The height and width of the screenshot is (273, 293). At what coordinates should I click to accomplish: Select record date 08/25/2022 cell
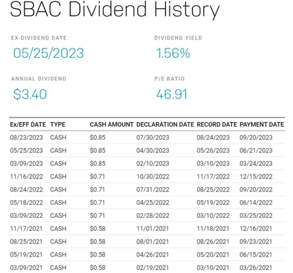coord(213,190)
